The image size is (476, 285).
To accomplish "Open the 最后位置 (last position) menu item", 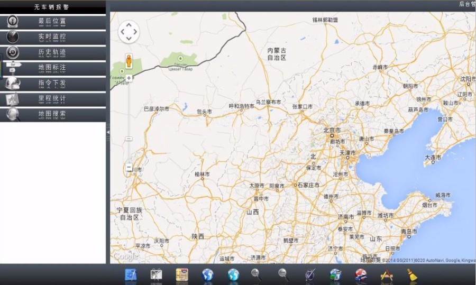I will tap(52, 22).
